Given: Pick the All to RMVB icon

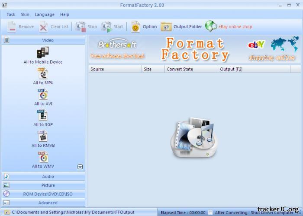Looking at the screenshot, I should (43, 136).
